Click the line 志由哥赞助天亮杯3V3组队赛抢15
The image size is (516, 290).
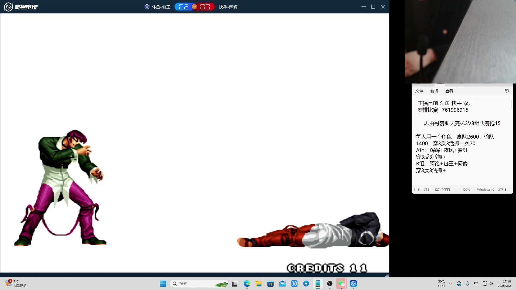point(462,123)
